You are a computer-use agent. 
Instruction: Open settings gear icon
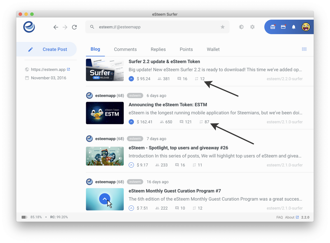click(252, 27)
